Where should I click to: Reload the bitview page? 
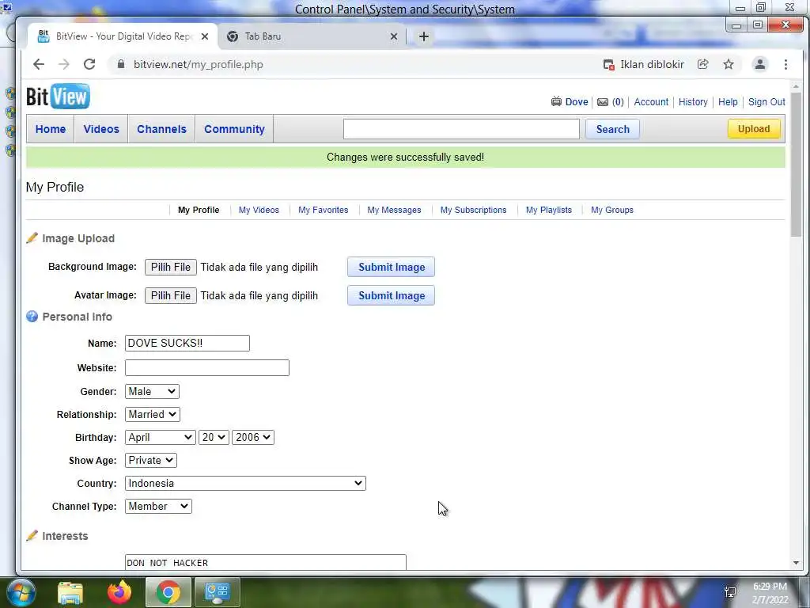pos(89,64)
